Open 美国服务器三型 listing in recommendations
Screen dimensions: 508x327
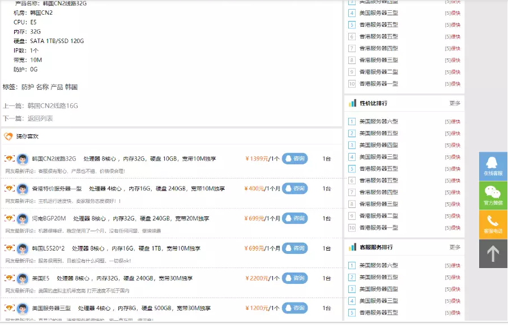tap(51, 308)
